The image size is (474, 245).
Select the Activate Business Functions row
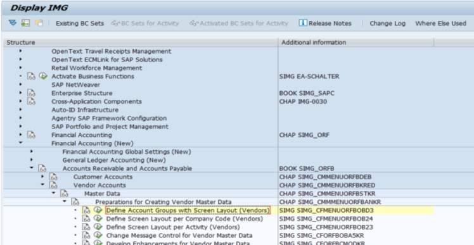click(93, 77)
